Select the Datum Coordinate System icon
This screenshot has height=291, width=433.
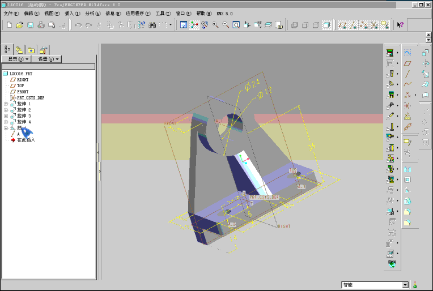(407, 106)
